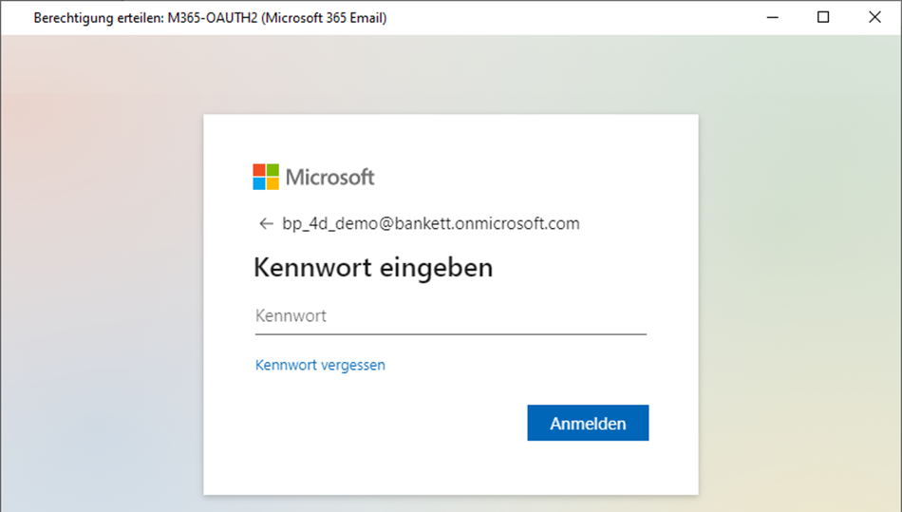Click empty title bar area before minimize
The height and width of the screenshot is (512, 902).
[570, 17]
